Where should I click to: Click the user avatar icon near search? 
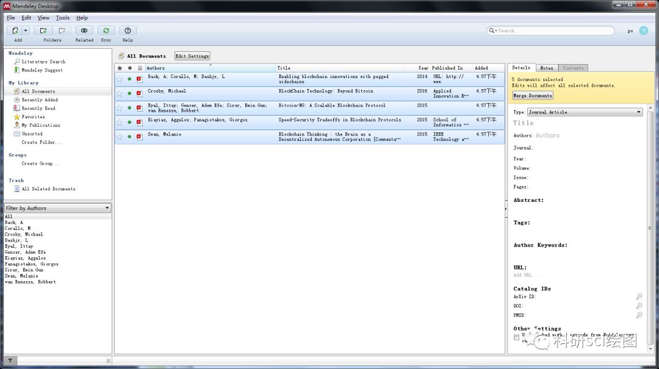[644, 30]
